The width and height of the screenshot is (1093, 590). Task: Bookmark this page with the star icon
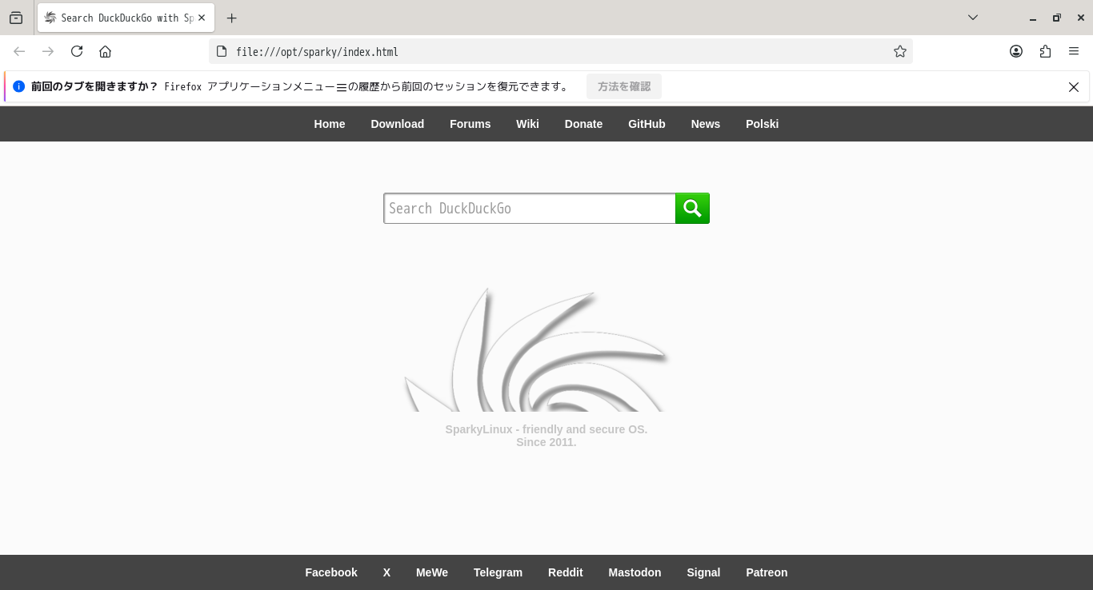(x=900, y=51)
